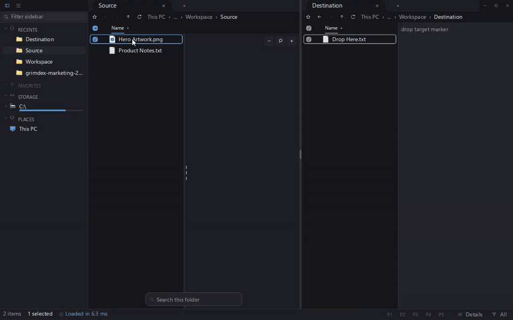Collapse the RECENTS section
513x320 pixels.
(x=5, y=28)
